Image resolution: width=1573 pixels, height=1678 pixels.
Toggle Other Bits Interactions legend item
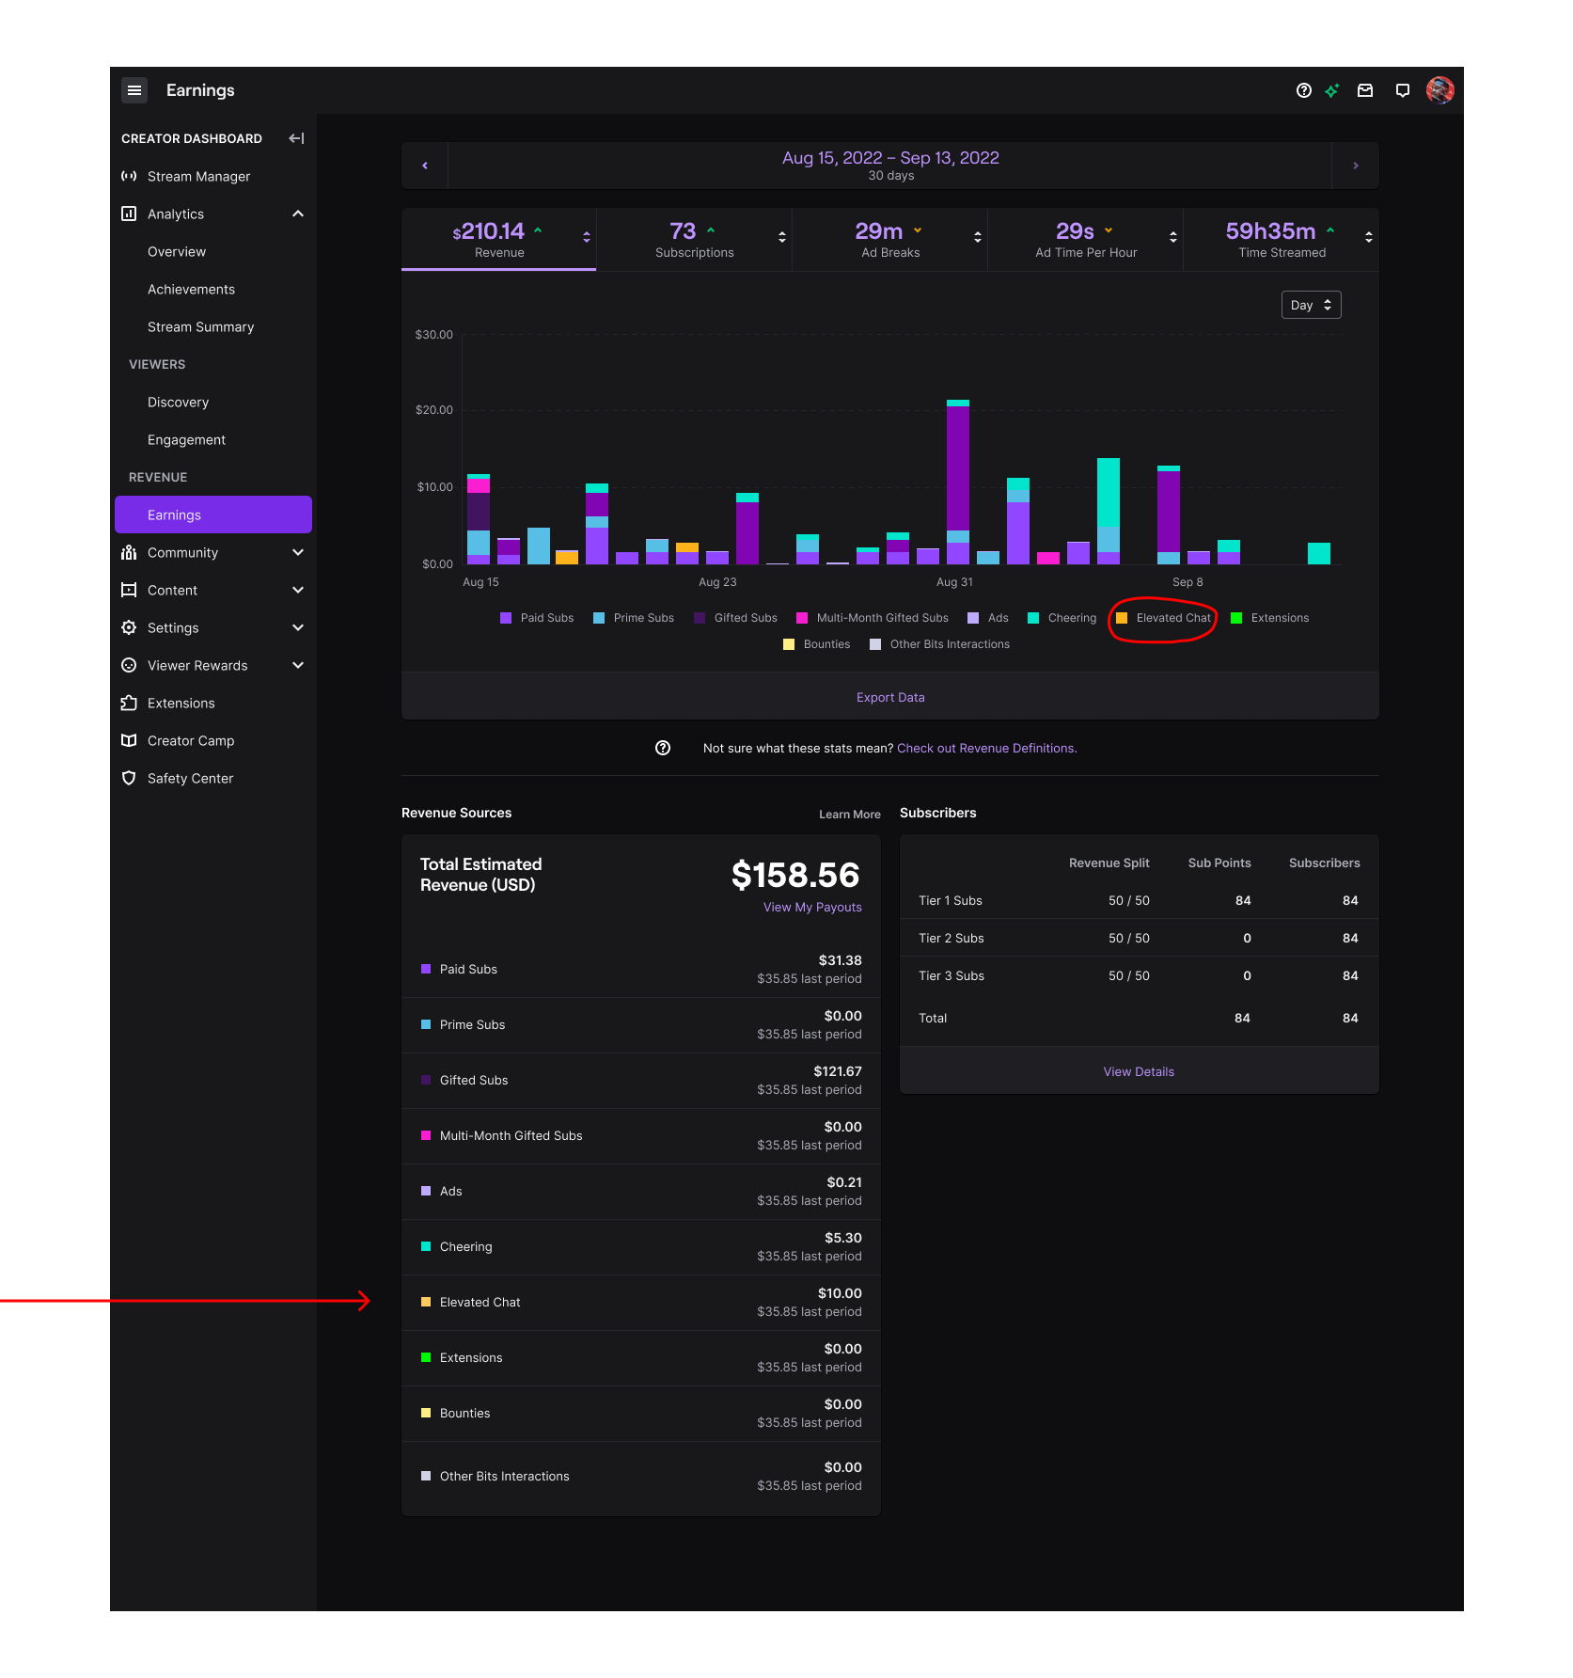pyautogui.click(x=940, y=644)
